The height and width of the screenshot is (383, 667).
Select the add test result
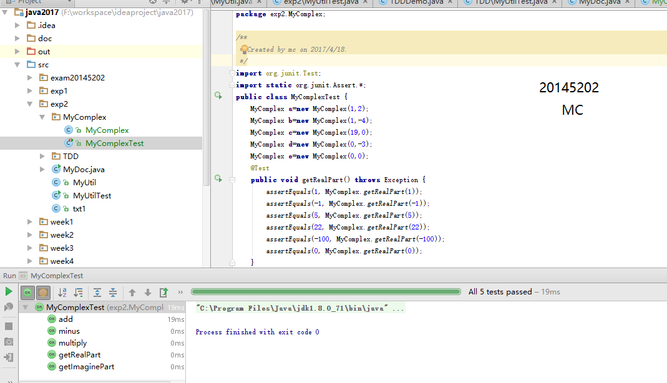click(66, 319)
